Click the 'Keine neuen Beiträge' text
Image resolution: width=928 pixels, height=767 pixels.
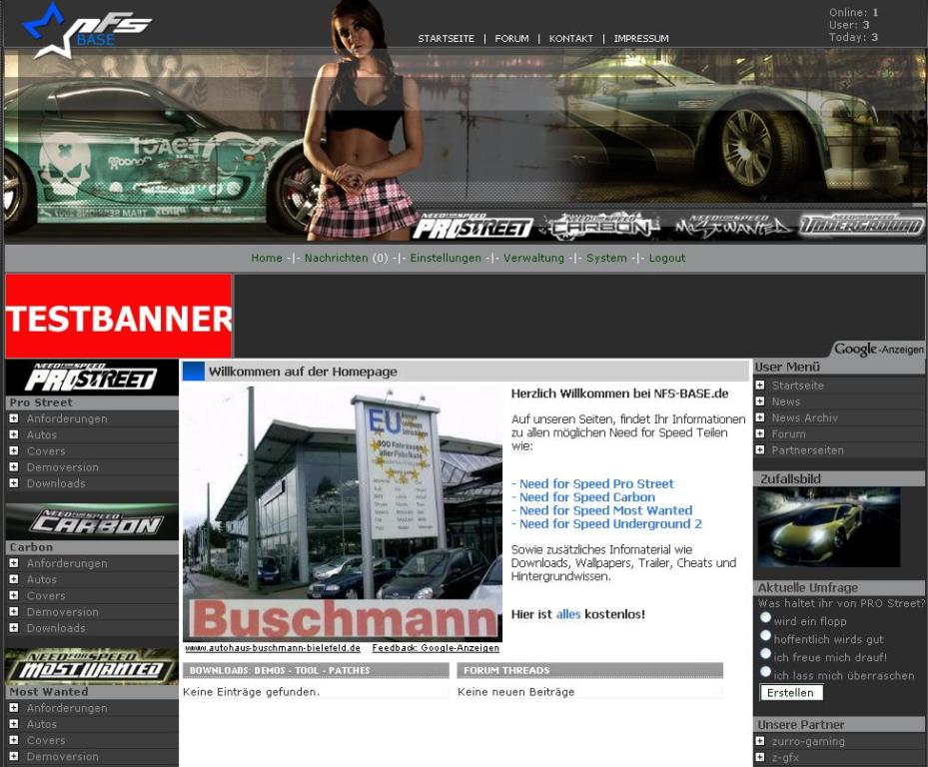click(x=516, y=692)
